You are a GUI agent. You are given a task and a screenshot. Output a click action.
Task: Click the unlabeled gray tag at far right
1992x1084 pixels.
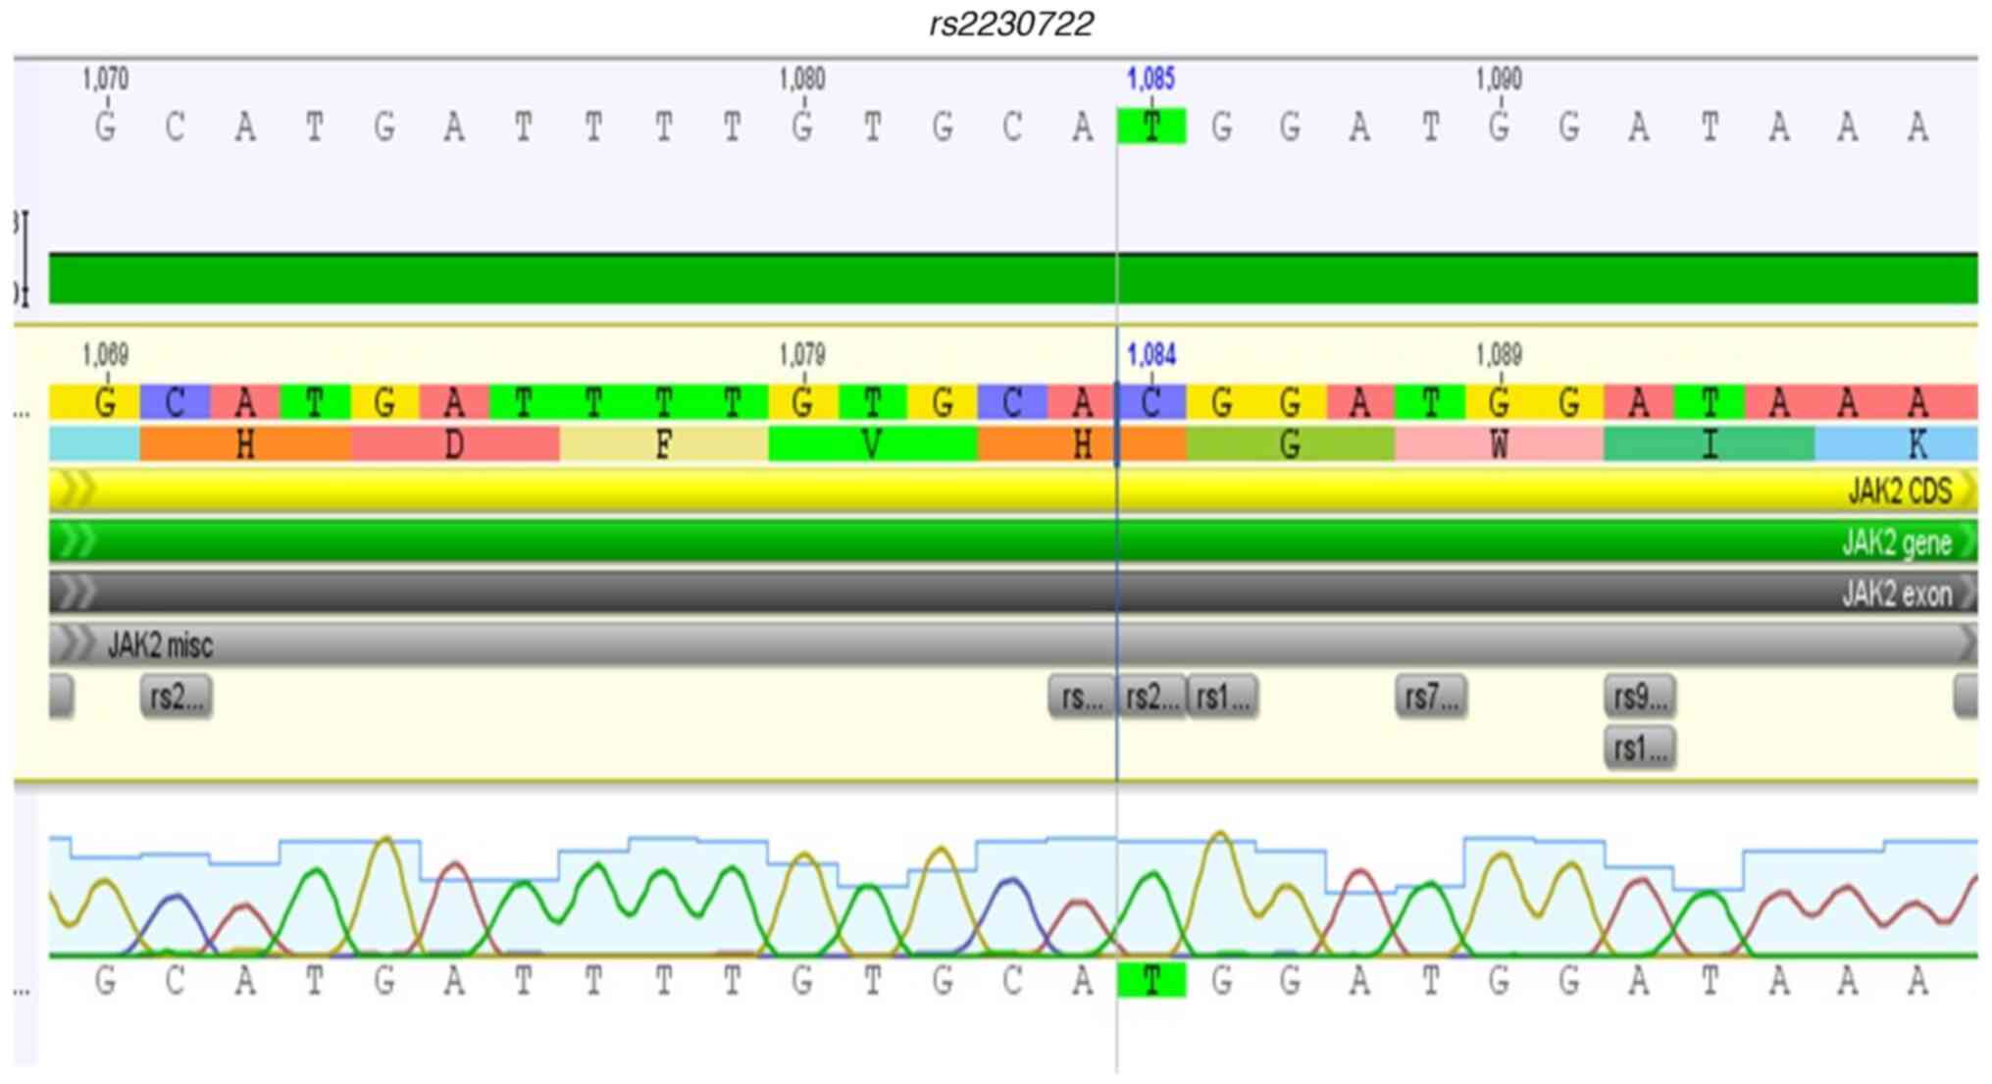click(x=1965, y=697)
